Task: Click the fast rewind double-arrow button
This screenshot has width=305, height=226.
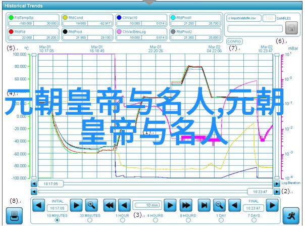Action: [x=109, y=205]
